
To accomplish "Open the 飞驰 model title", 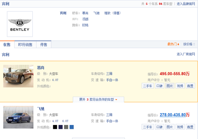I will [41, 109].
